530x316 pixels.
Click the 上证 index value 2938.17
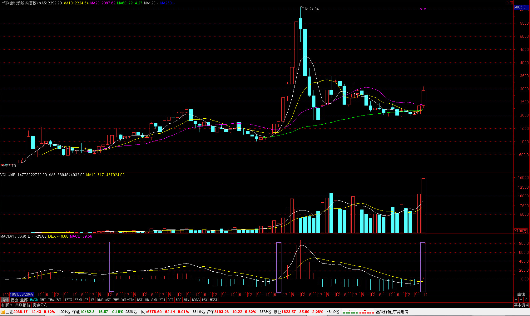[21, 312]
